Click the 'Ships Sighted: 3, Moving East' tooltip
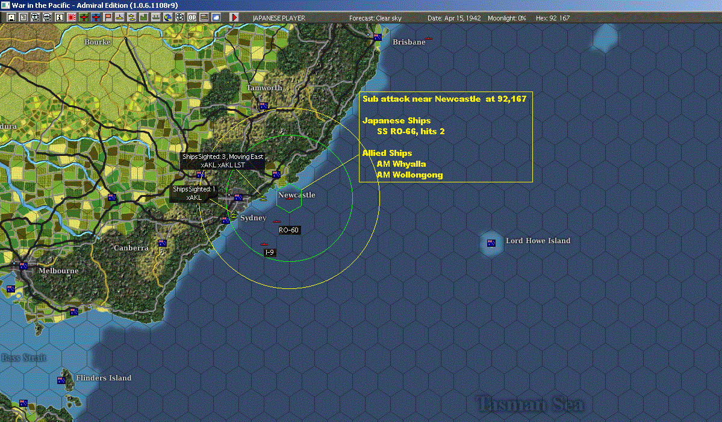The height and width of the screenshot is (422, 722). 223,161
